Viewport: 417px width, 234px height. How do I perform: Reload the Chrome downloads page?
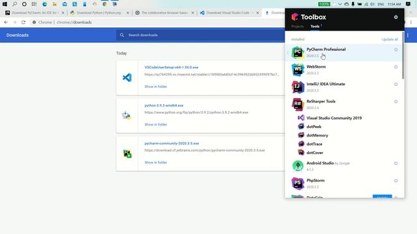(x=23, y=22)
